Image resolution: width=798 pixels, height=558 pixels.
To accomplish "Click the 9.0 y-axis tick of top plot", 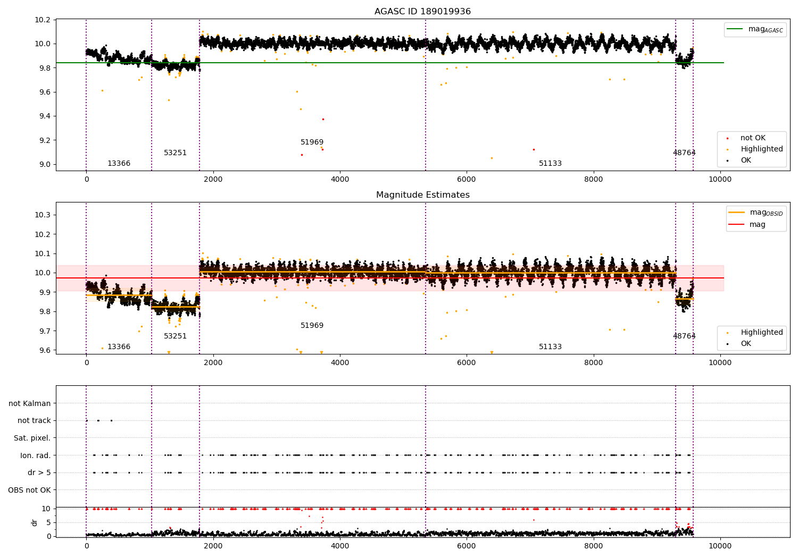I will [44, 165].
